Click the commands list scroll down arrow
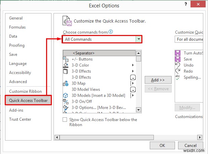208x154 pixels. (x=138, y=110)
